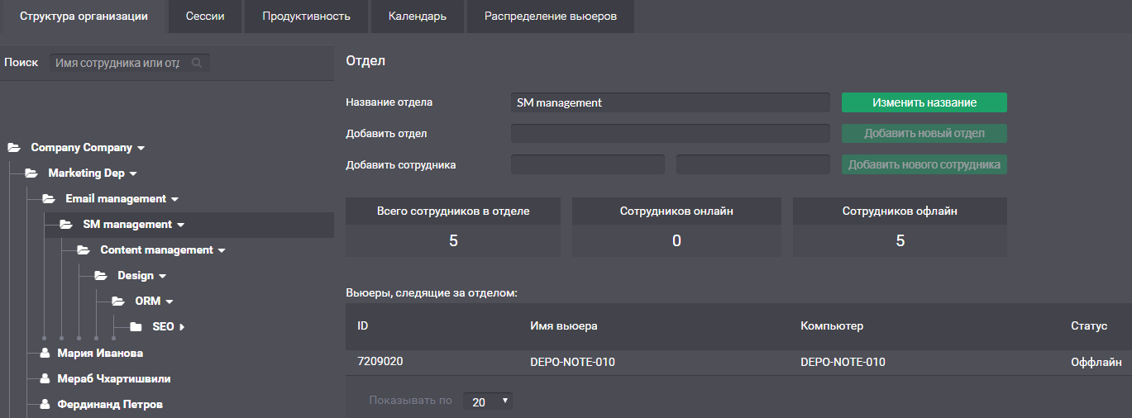Image resolution: width=1132 pixels, height=418 pixels.
Task: Collapse the Content management tree node
Action: pyautogui.click(x=222, y=250)
